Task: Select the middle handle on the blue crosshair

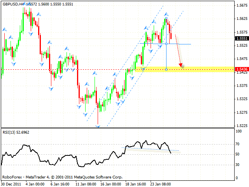Action: [166, 44]
